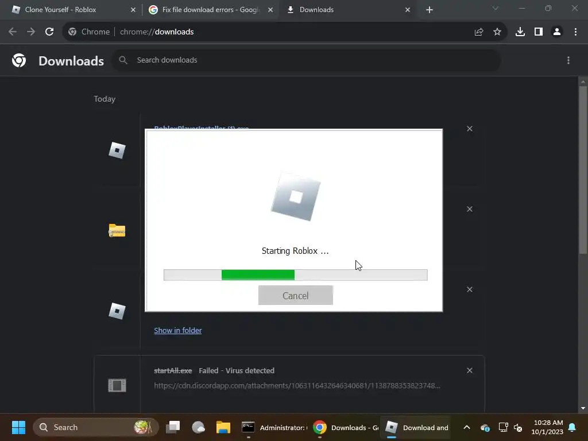Open a new browser tab
Image resolution: width=588 pixels, height=441 pixels.
point(430,10)
